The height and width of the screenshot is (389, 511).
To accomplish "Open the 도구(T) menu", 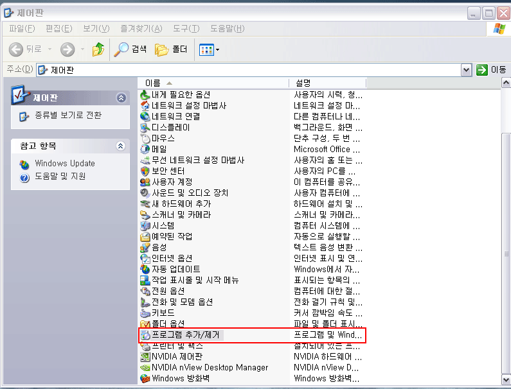I will tap(186, 29).
